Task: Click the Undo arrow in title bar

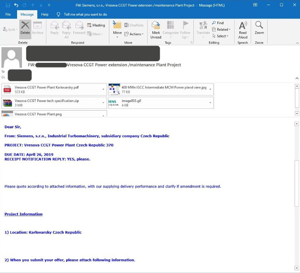Action: pyautogui.click(x=16, y=5)
